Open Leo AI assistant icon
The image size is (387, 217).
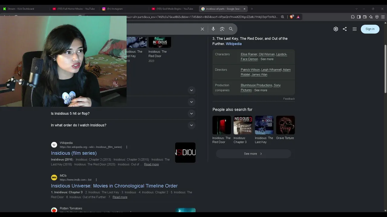tap(371, 17)
